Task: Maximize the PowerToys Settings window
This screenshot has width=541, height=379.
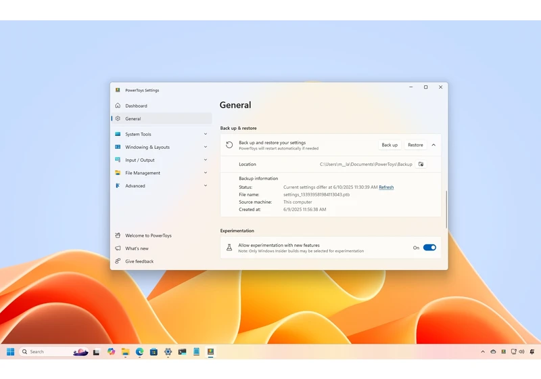Action: pos(426,87)
